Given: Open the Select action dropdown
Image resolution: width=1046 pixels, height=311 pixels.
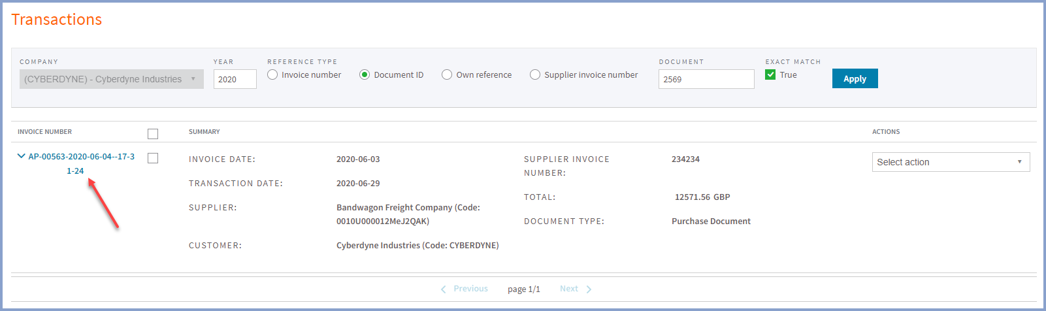Looking at the screenshot, I should tap(951, 162).
